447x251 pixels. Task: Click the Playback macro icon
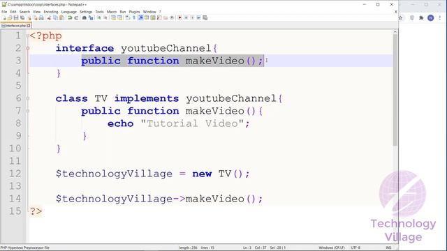(193, 17)
